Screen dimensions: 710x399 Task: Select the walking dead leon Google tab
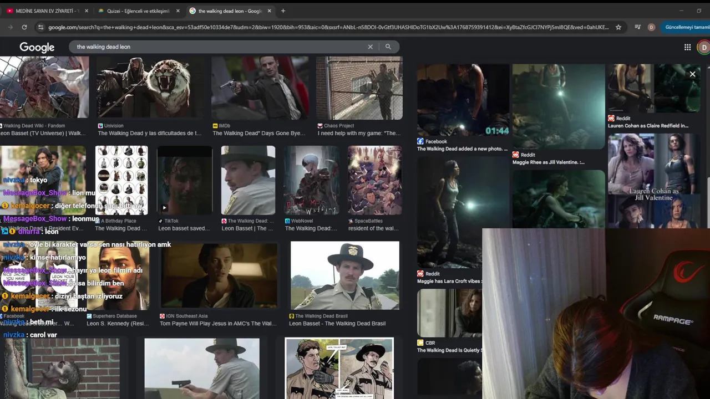[230, 11]
